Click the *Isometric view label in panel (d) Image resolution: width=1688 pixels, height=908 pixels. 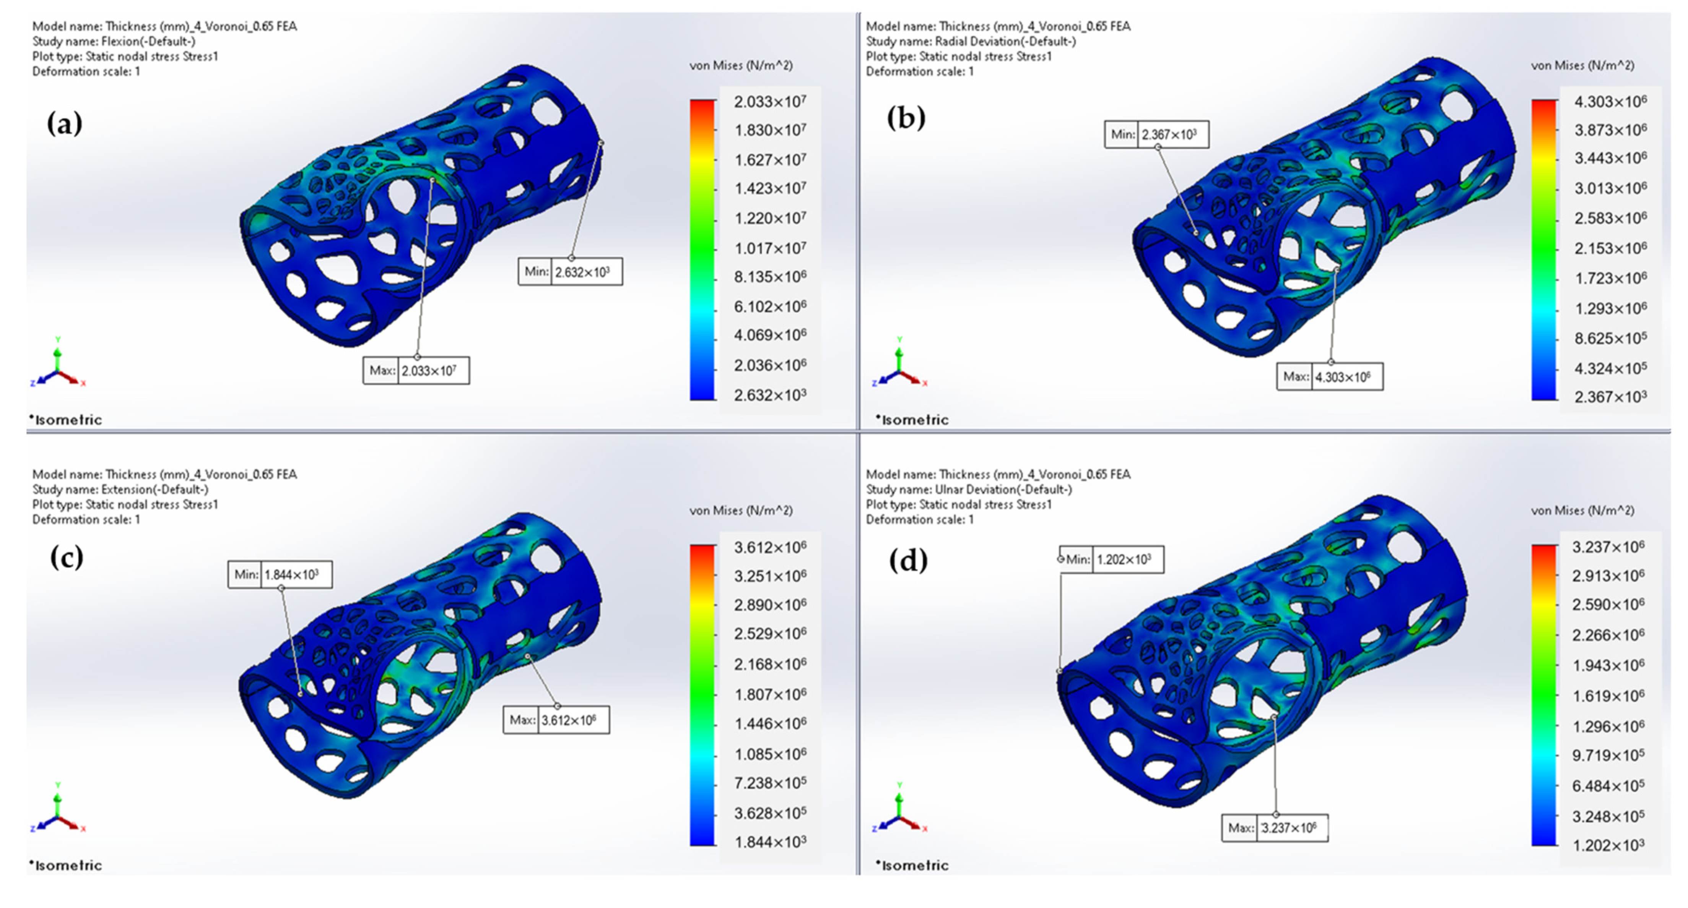912,866
